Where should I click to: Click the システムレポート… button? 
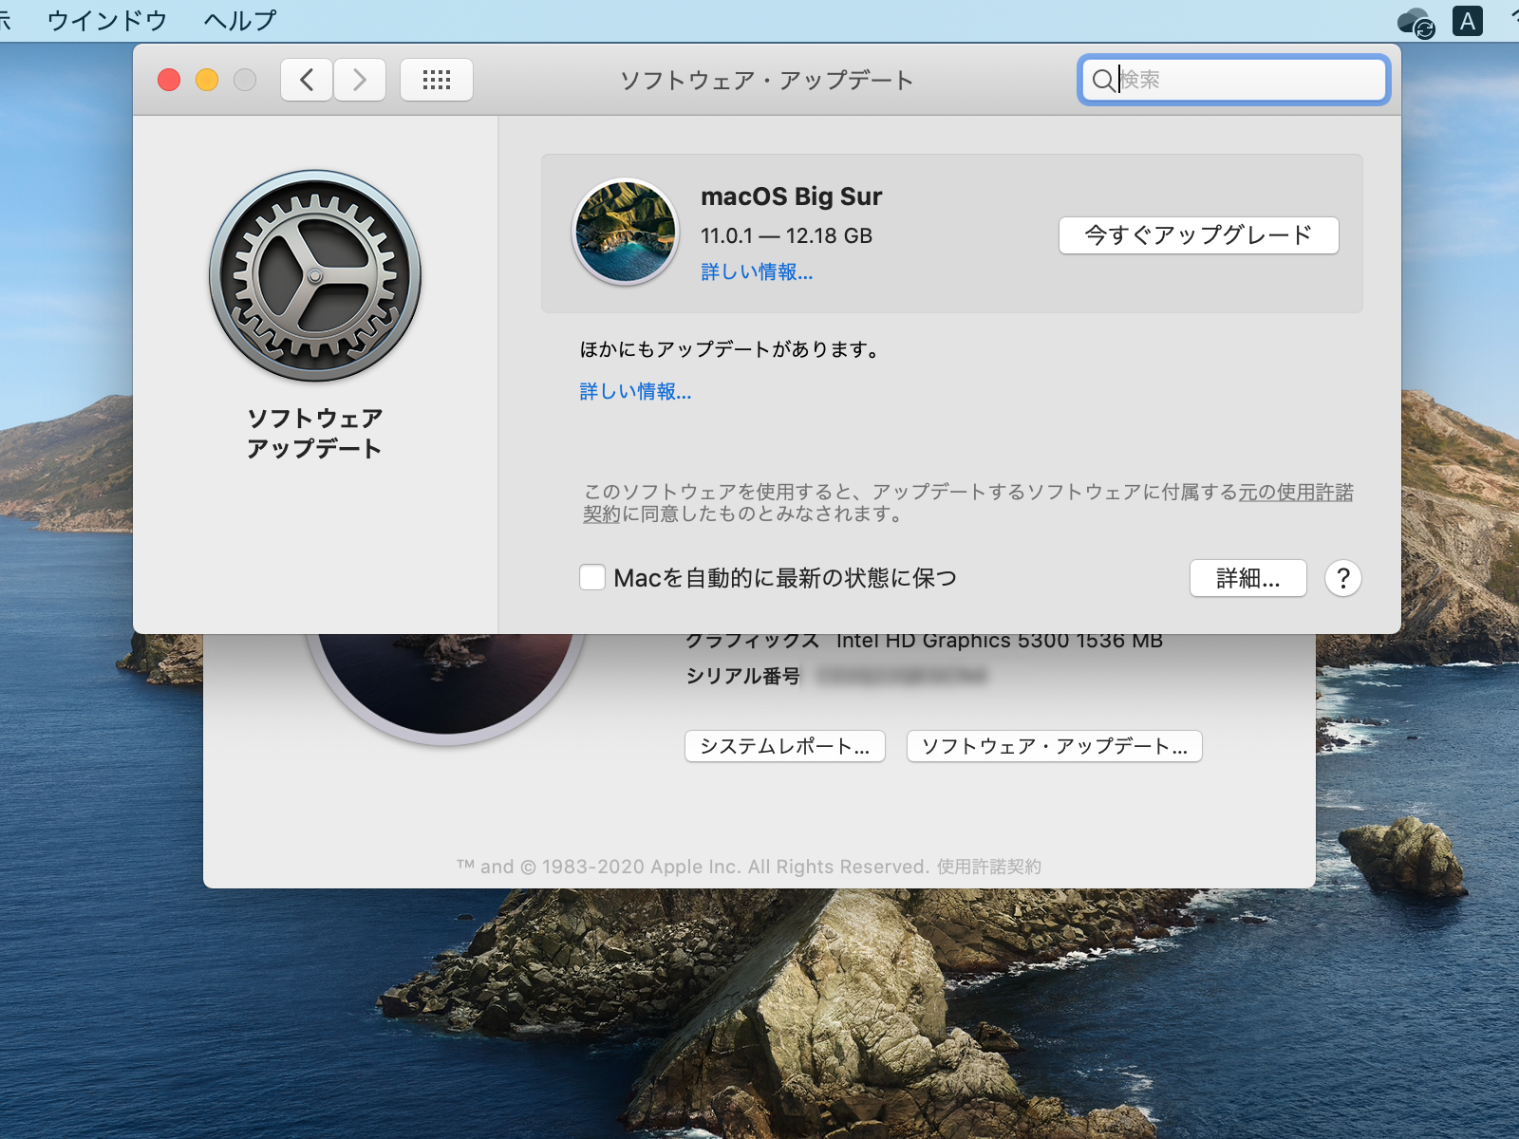(785, 746)
